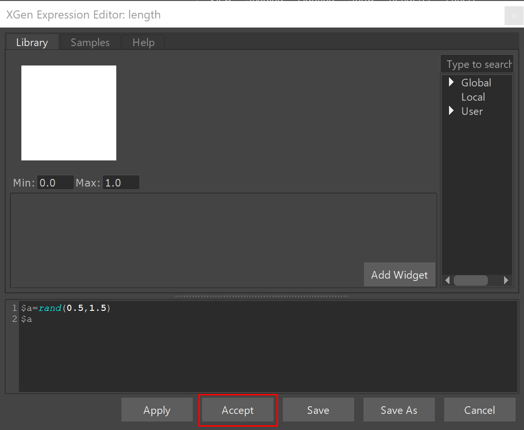Click the Save As button
524x430 pixels.
pyautogui.click(x=399, y=410)
